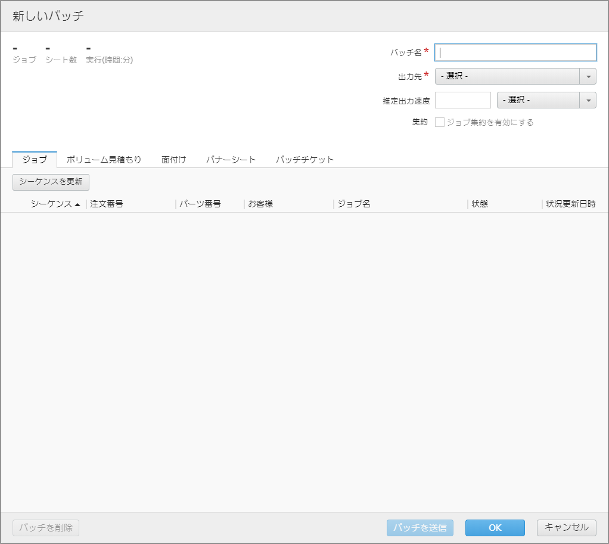This screenshot has width=609, height=544.
Task: Sort the table by お客様 column
Action: tap(260, 204)
